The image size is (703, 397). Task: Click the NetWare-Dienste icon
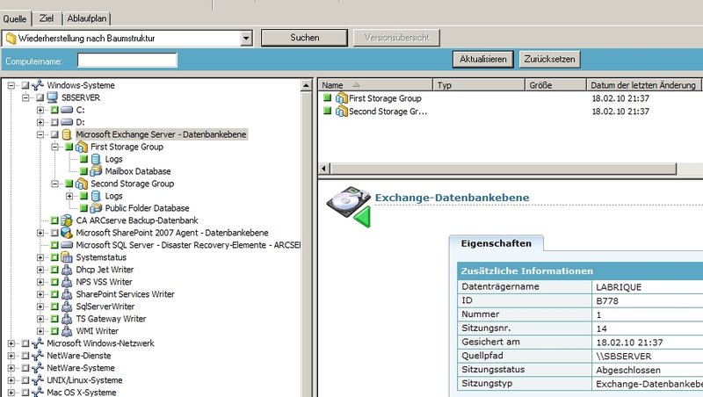(38, 356)
